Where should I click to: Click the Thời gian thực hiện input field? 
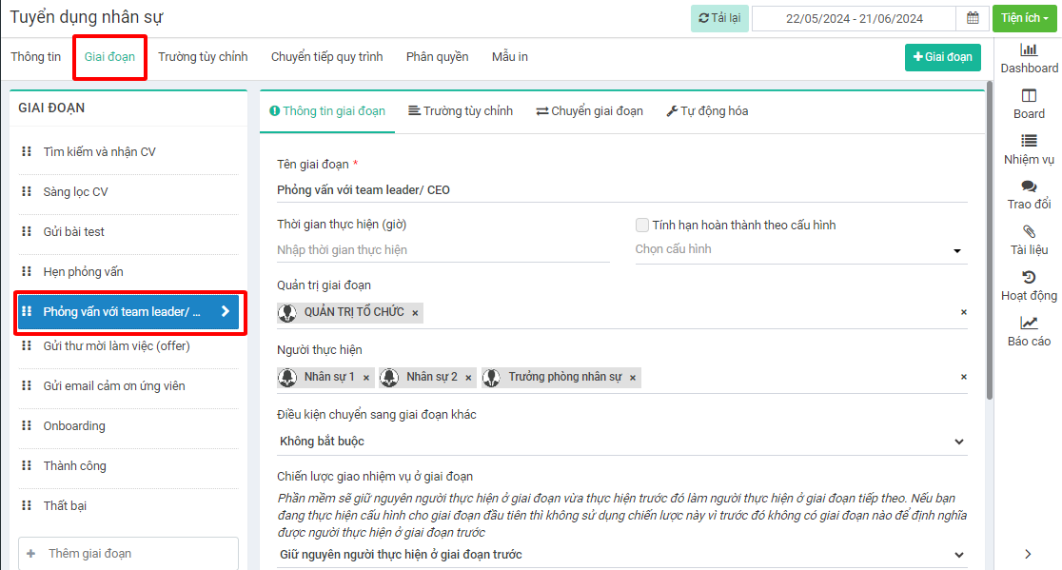tap(442, 250)
